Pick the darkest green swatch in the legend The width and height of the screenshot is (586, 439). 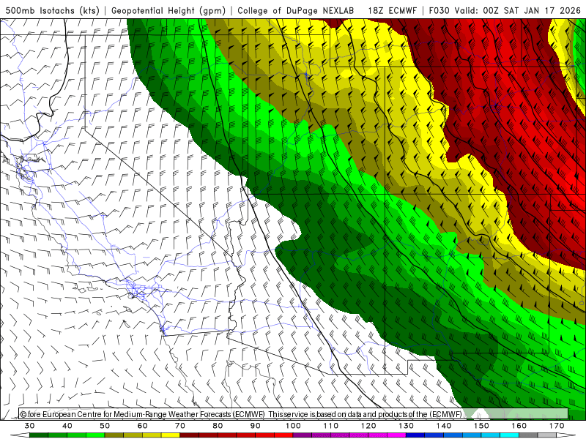39,435
